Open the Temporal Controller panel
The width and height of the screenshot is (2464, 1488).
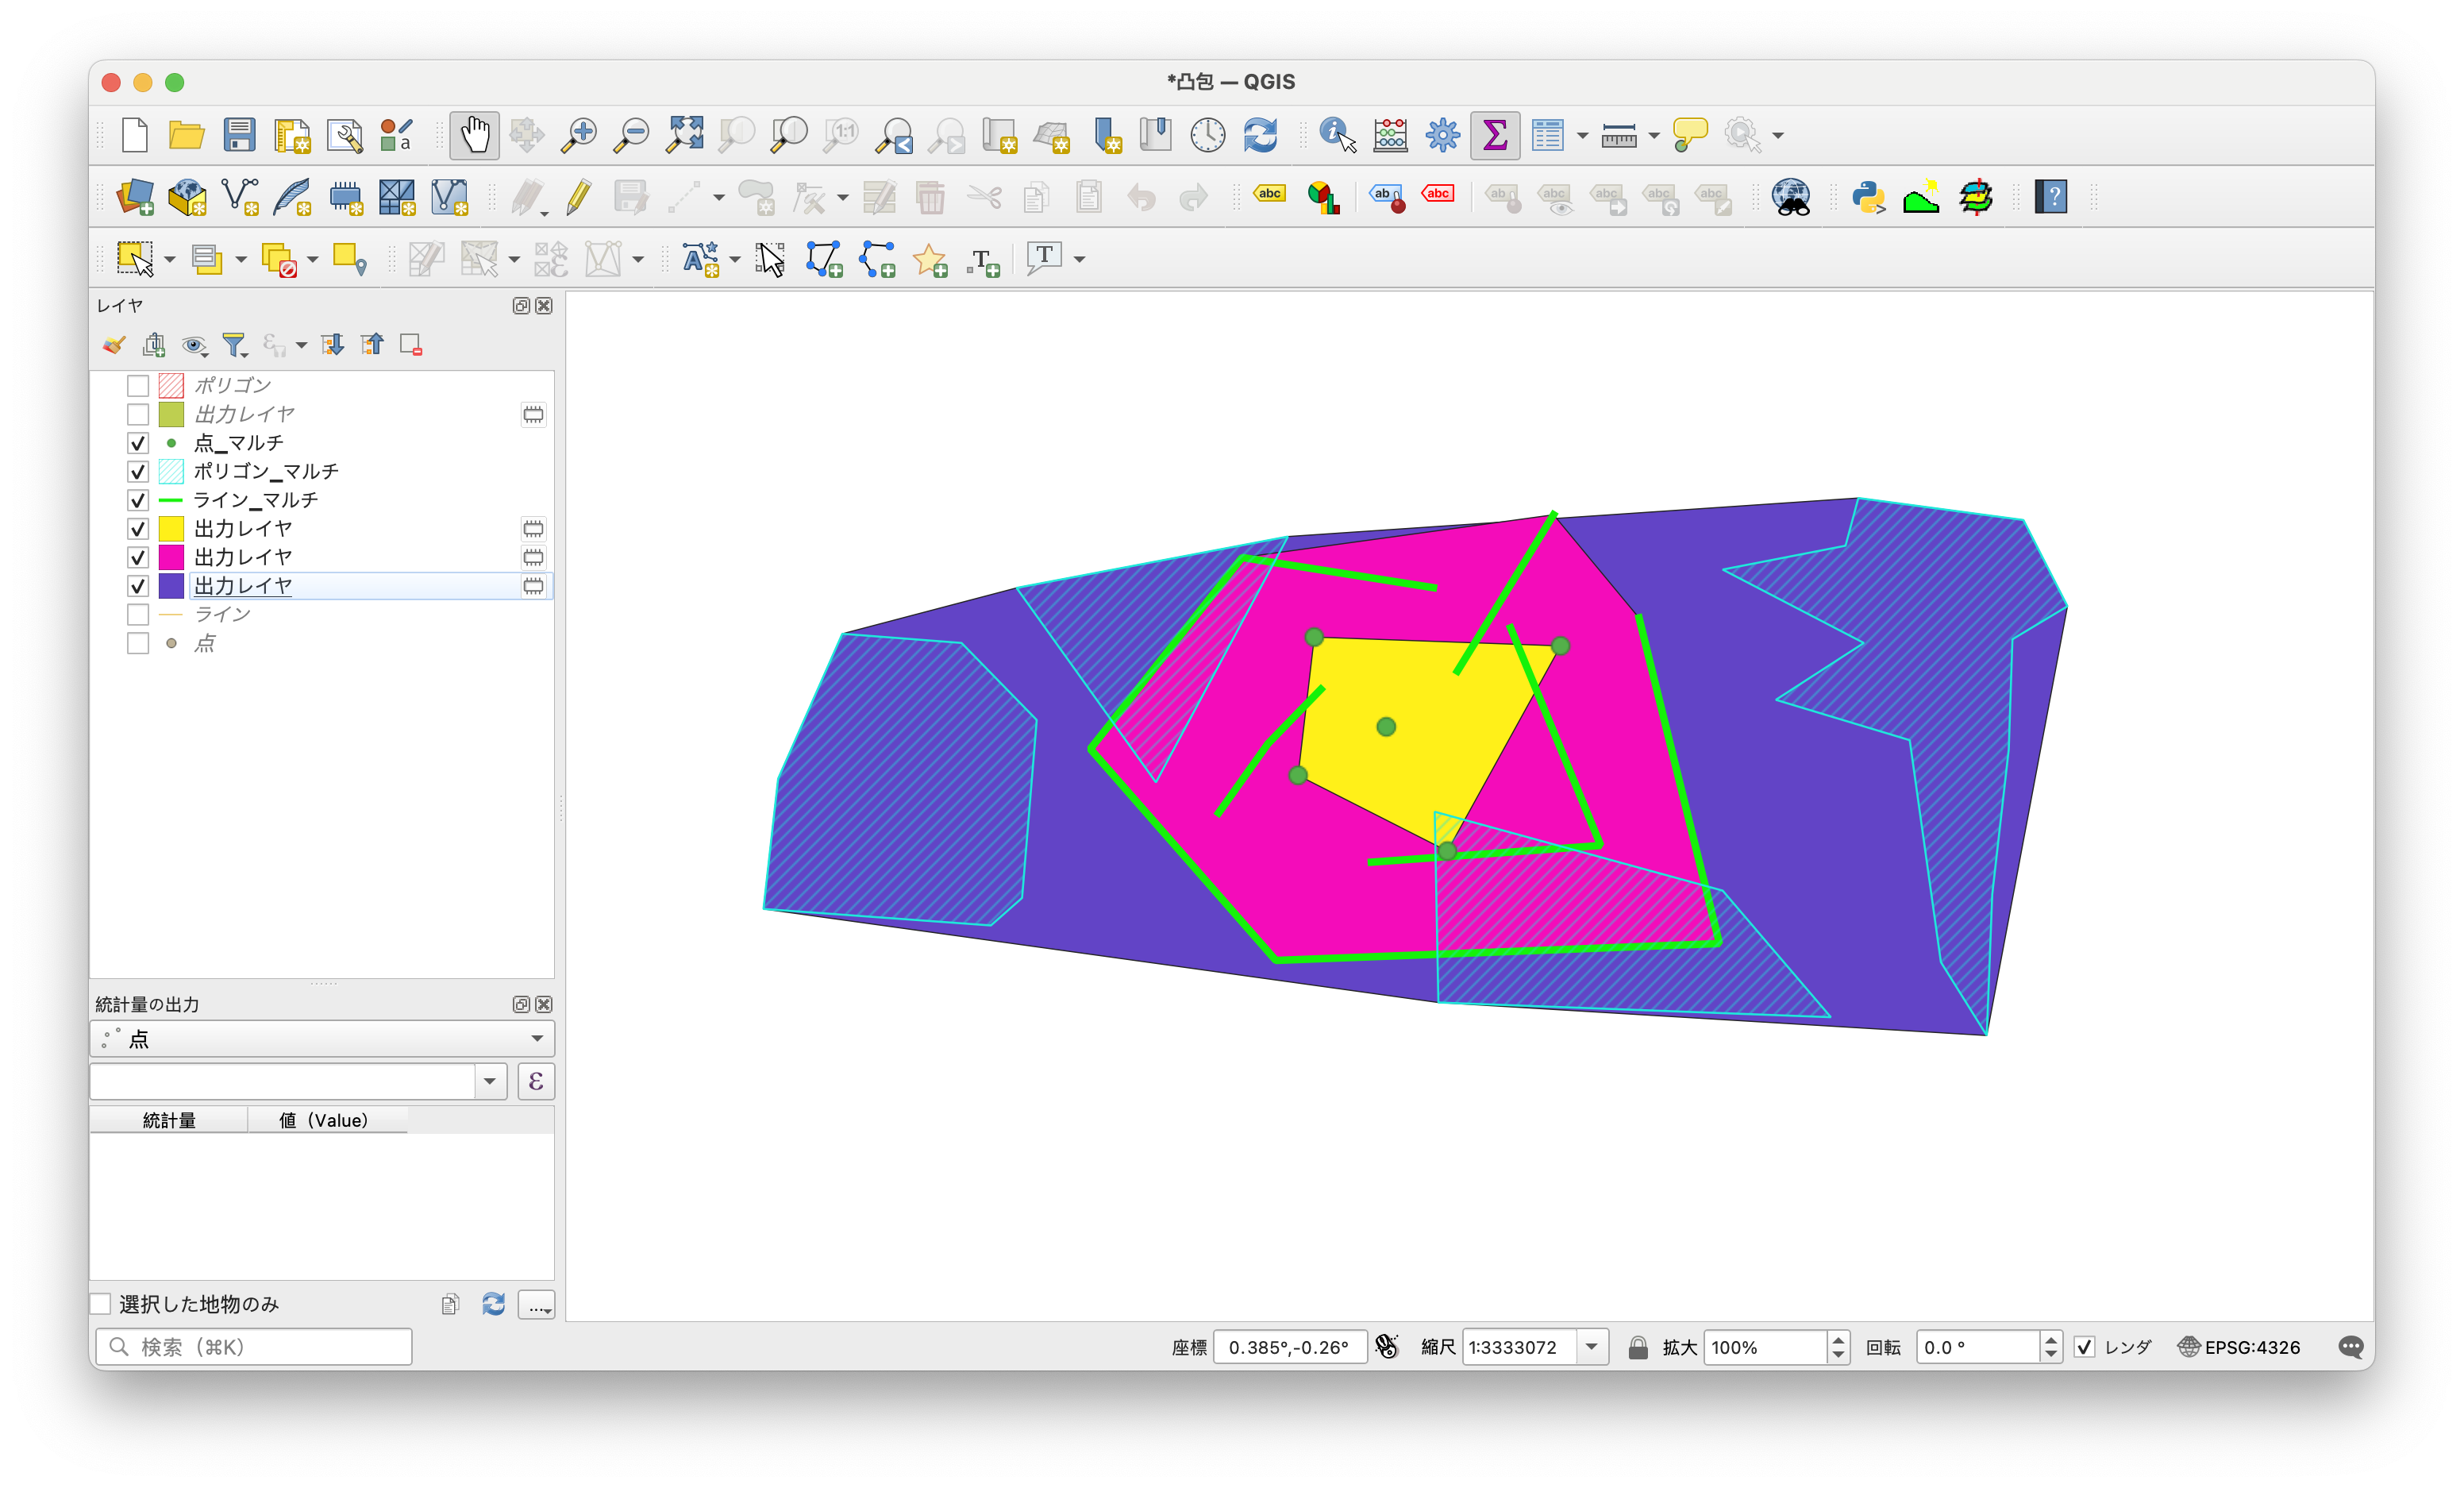[x=1207, y=134]
